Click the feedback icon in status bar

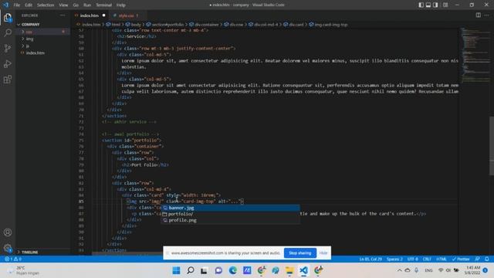[x=477, y=259]
